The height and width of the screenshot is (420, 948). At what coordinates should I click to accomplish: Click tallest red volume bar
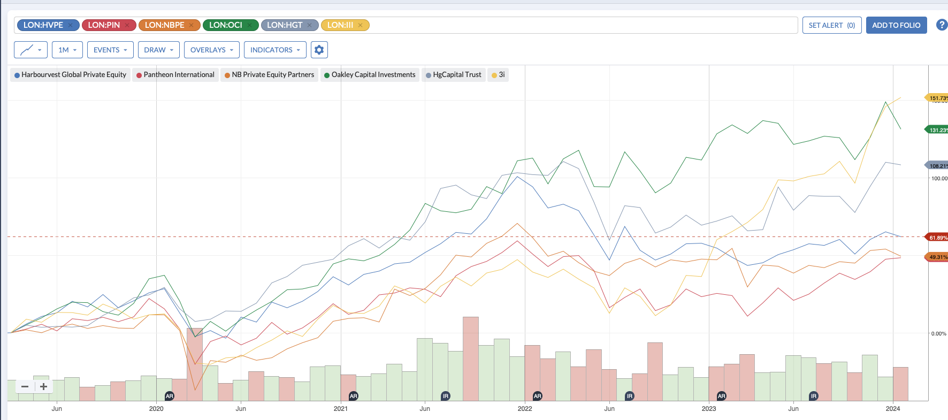click(x=471, y=359)
